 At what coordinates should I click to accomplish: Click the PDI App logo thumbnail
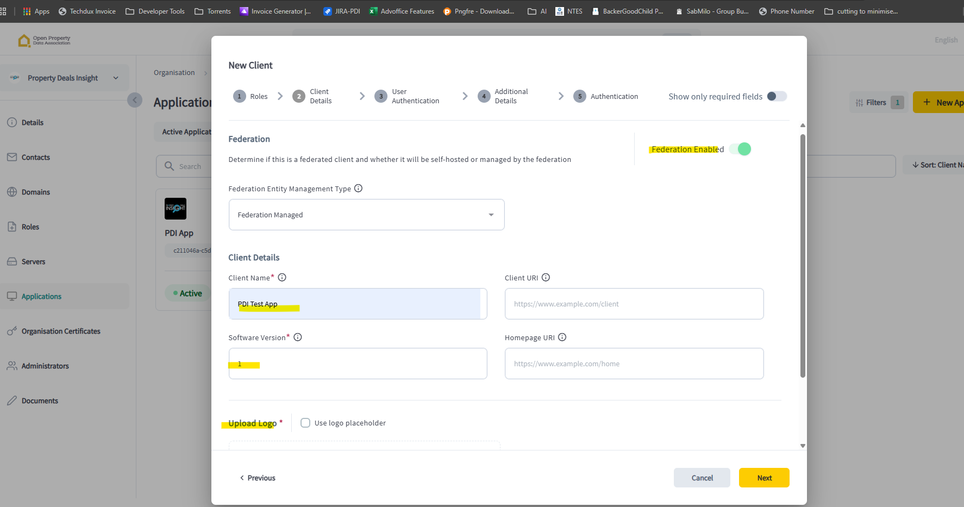[176, 209]
